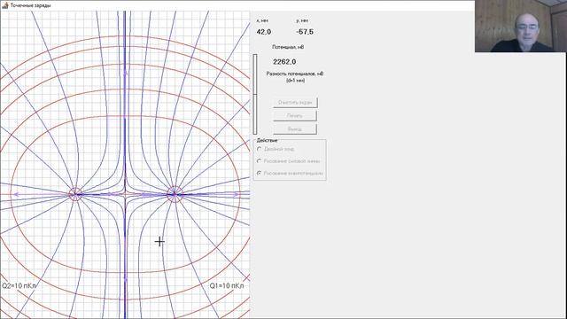
Task: Click the 'Печать' button
Action: [x=295, y=116]
